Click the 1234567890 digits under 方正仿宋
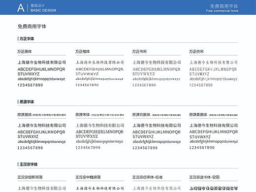The width and height of the screenshot is (256, 192). pyautogui.click(x=201, y=85)
